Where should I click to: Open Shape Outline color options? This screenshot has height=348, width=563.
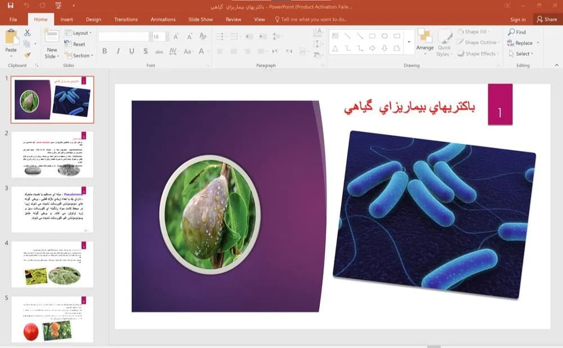tap(478, 42)
